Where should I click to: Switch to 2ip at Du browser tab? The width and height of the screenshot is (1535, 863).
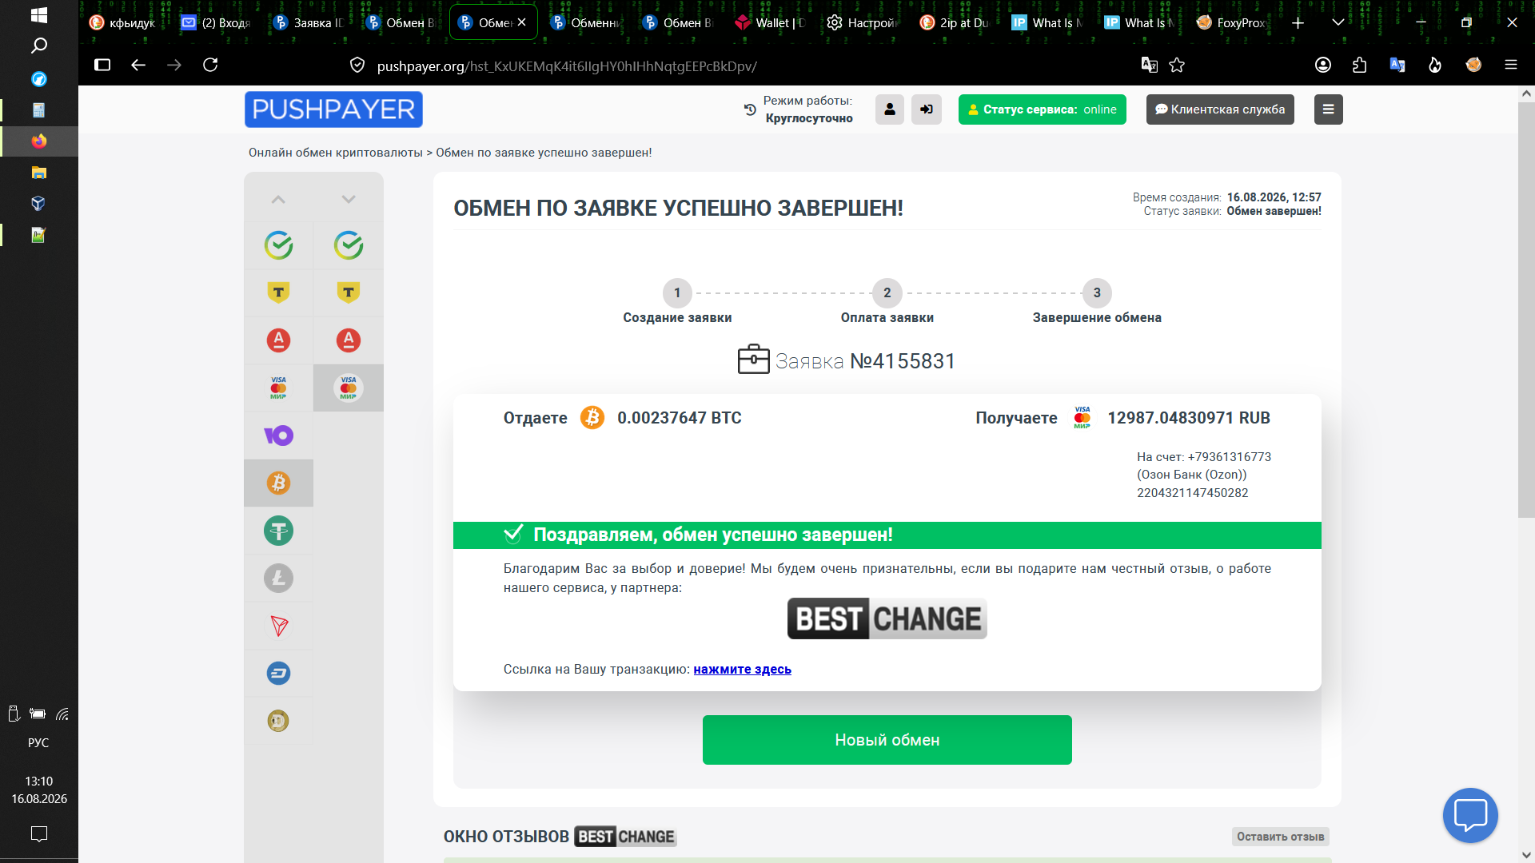(955, 22)
